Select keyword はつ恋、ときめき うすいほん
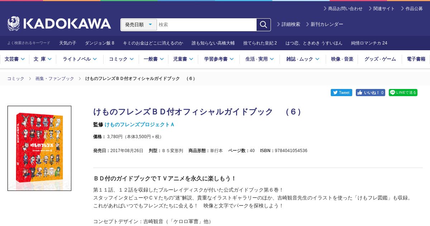This screenshot has width=430, height=226. point(314,43)
